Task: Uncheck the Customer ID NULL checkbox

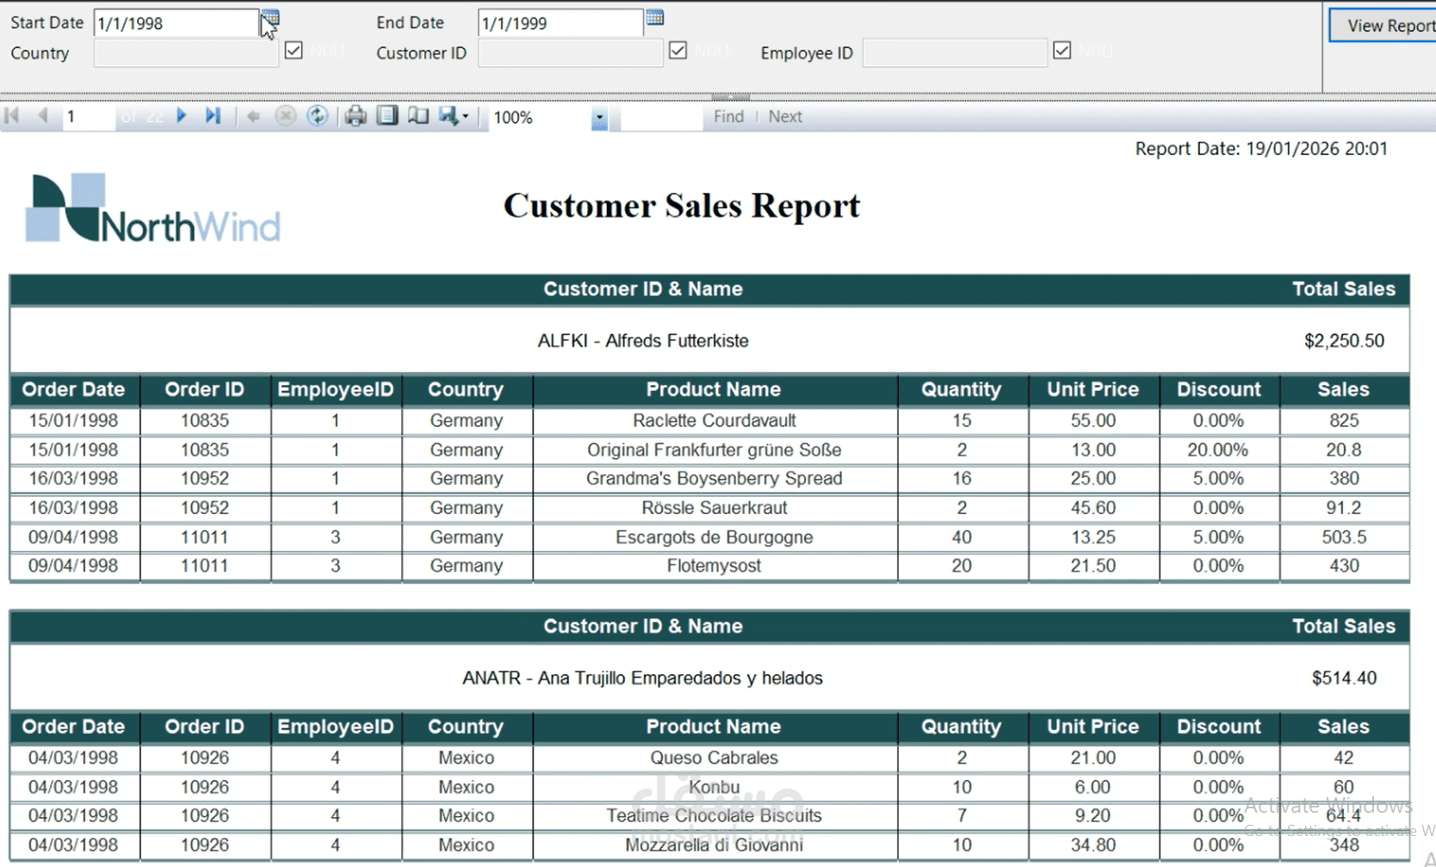Action: coord(678,51)
